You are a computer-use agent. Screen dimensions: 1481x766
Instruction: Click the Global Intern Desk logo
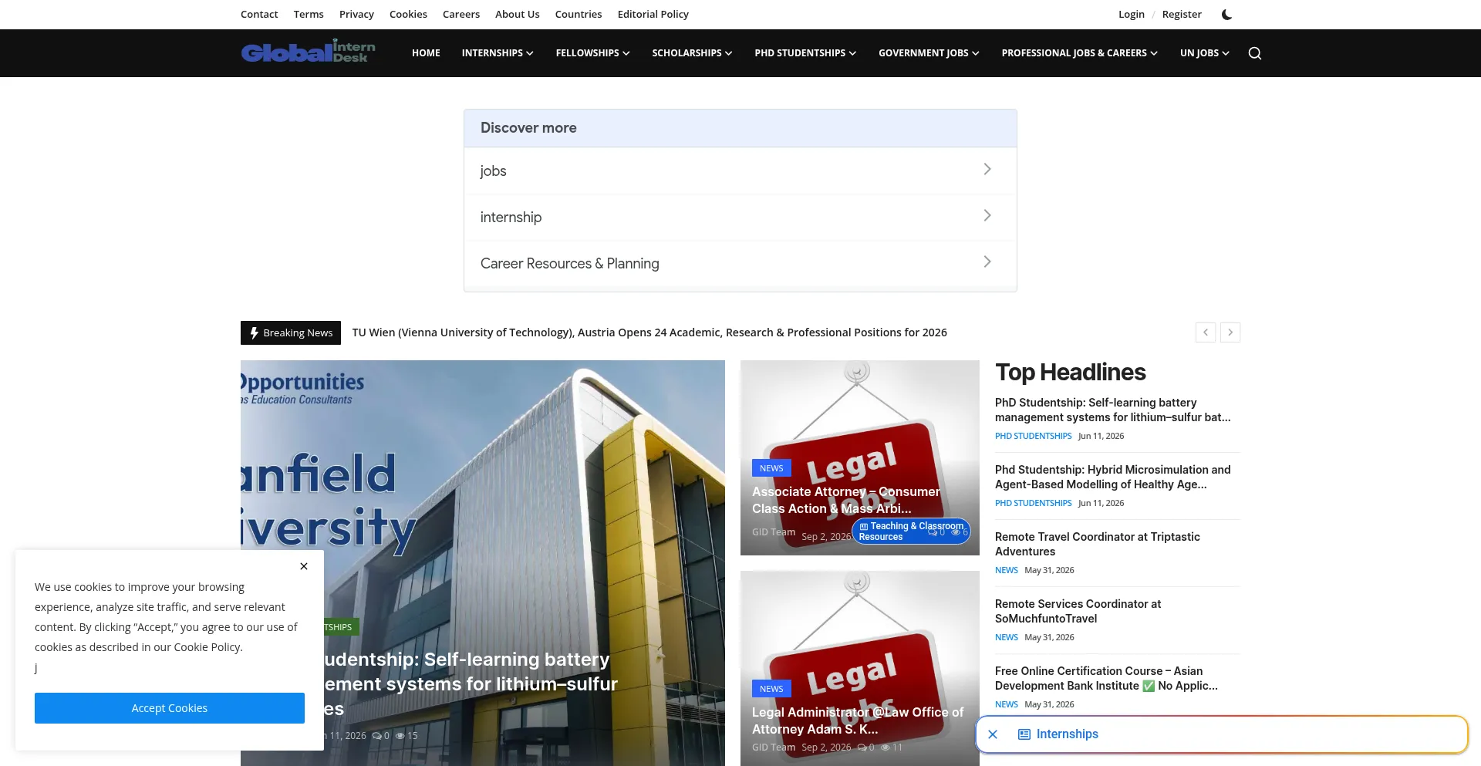coord(309,51)
